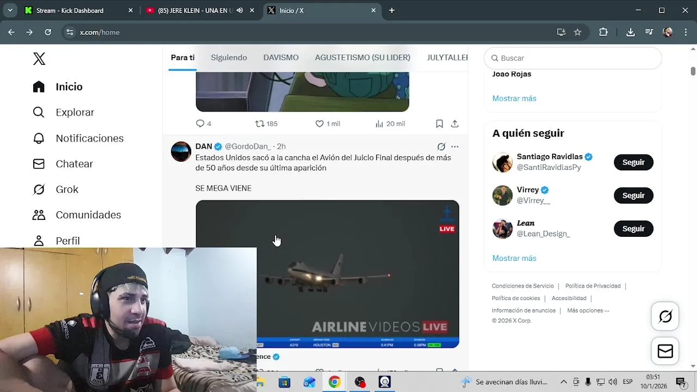Open the floating messages envelope button

coord(665,351)
